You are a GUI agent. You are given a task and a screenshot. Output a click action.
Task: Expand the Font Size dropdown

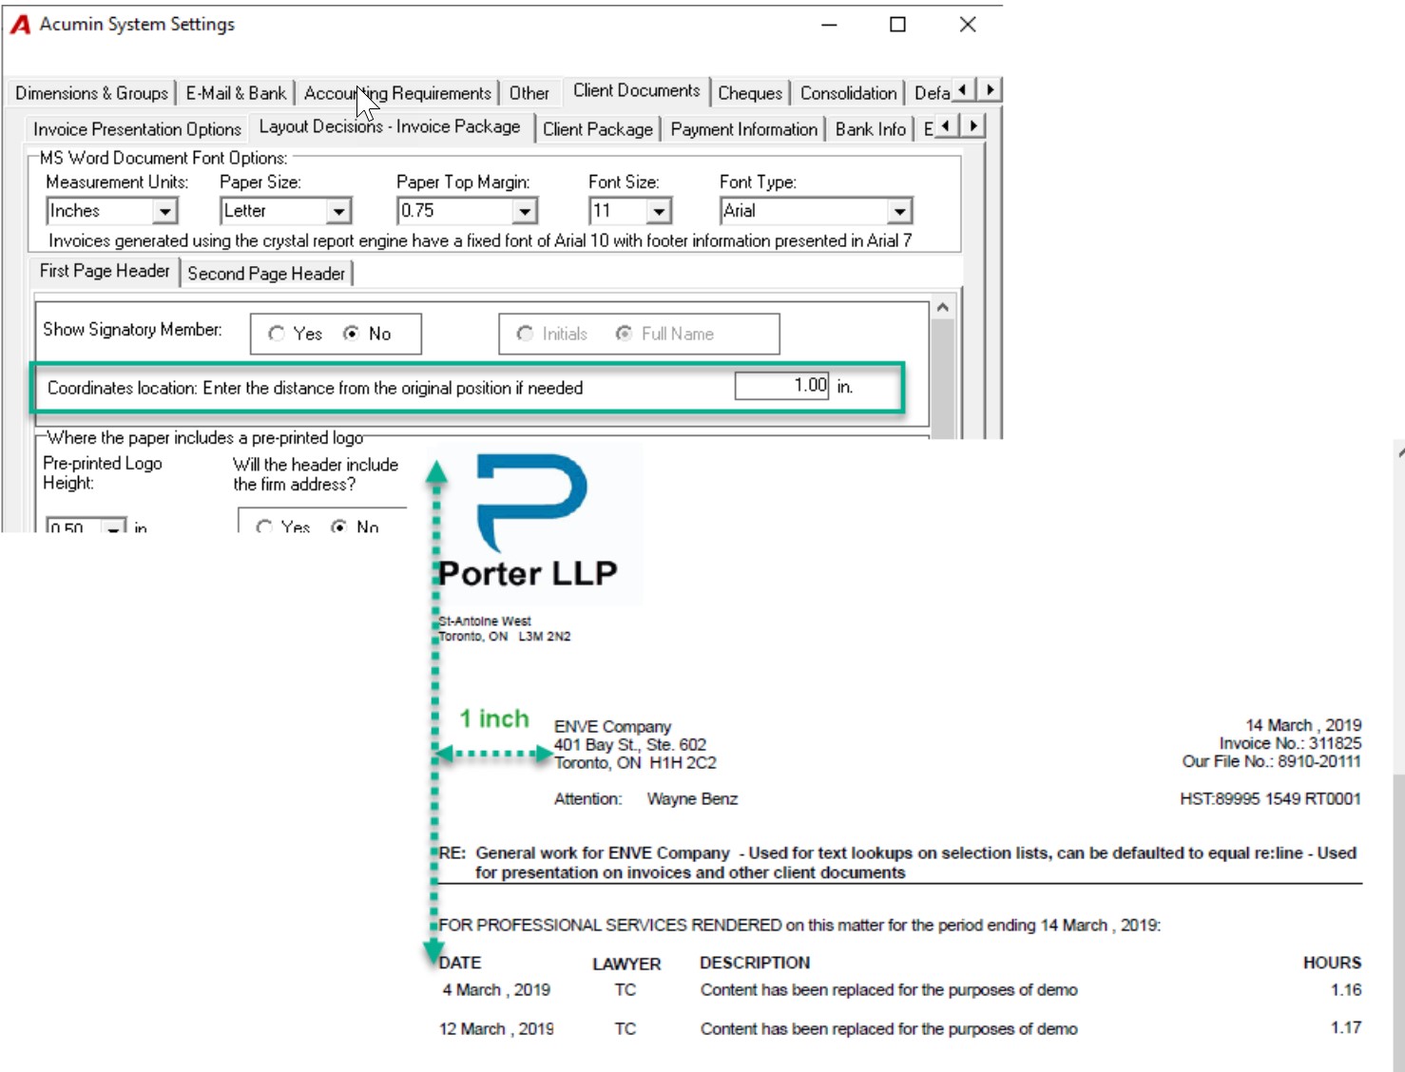[660, 211]
